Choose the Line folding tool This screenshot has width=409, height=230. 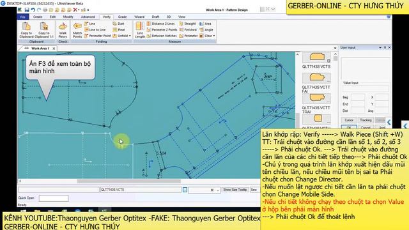click(x=89, y=24)
